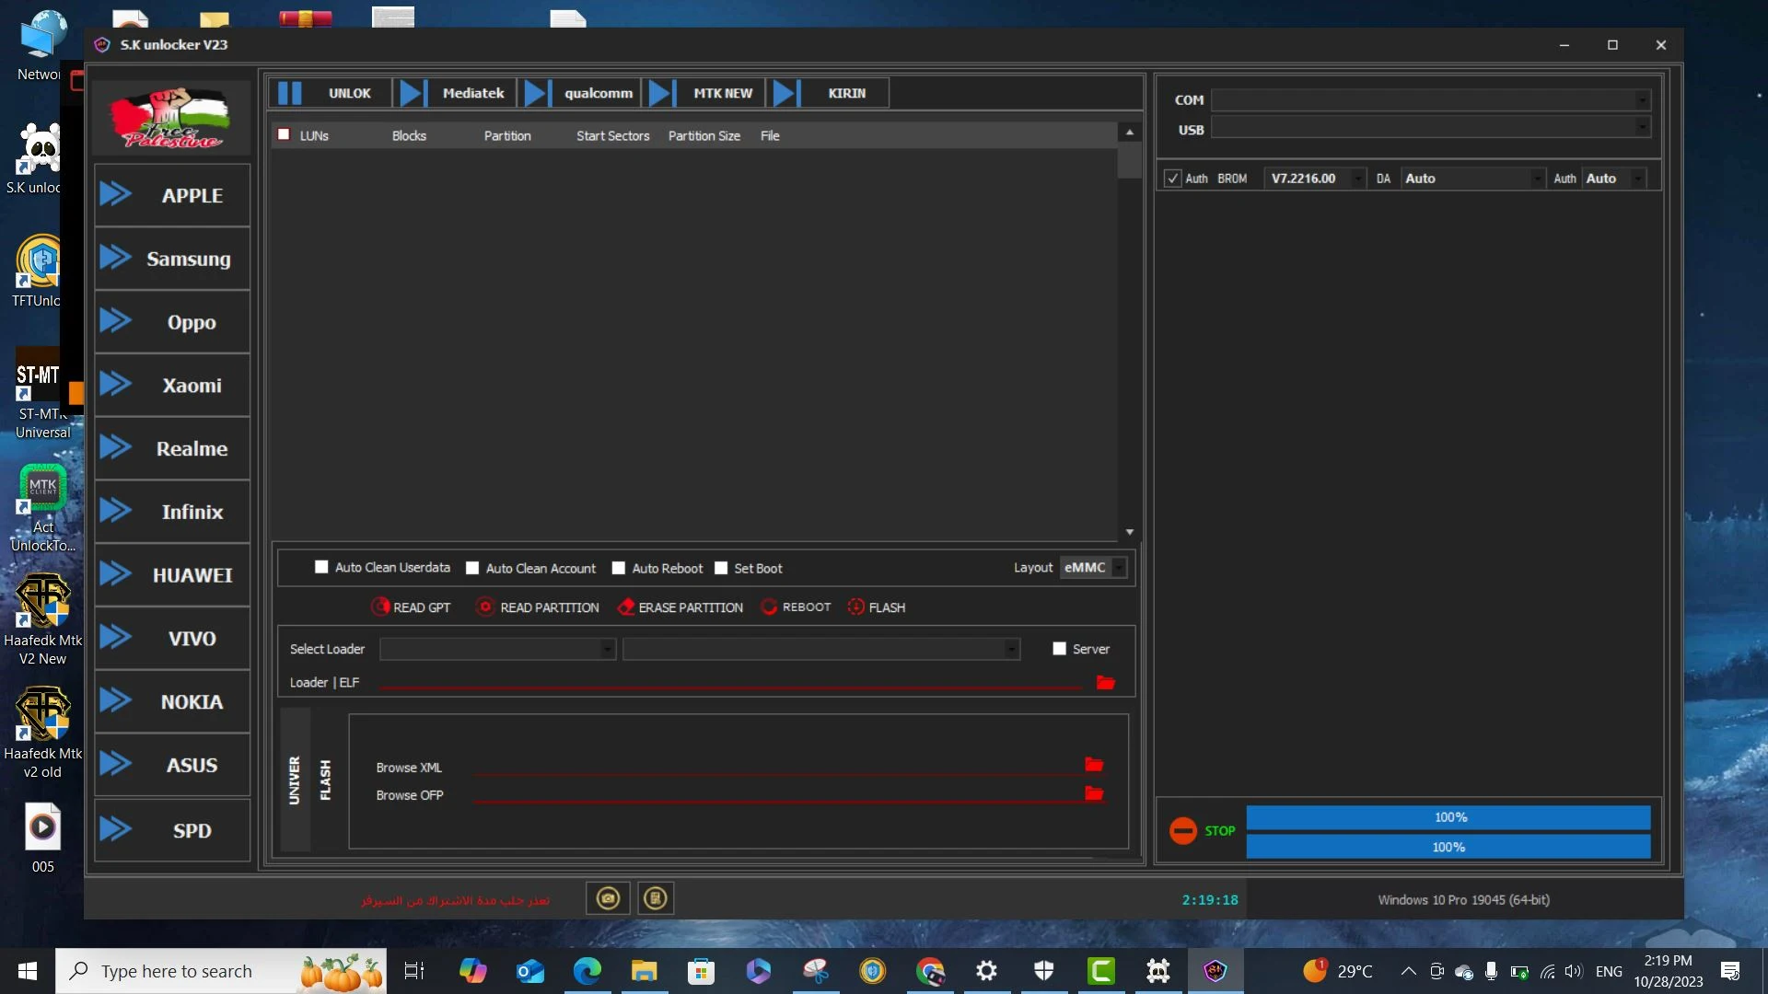
Task: Open folder icon for Loader ELF
Action: (1105, 683)
